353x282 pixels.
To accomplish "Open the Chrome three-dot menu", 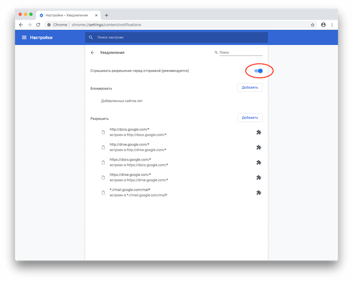I will click(x=332, y=24).
